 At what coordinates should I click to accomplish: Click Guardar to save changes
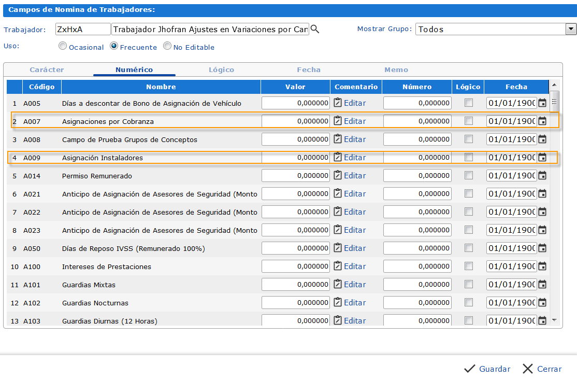coord(487,369)
